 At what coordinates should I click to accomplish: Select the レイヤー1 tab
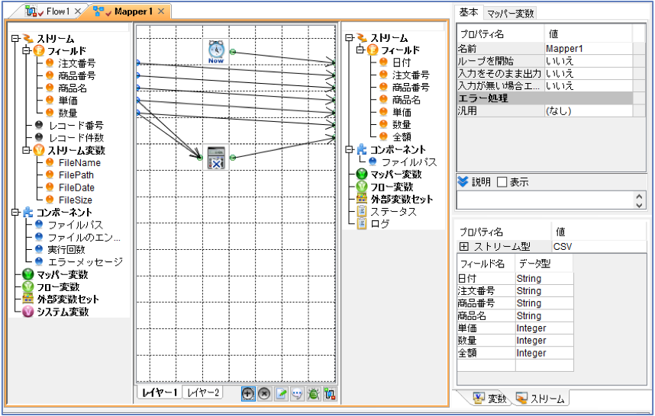pos(160,392)
